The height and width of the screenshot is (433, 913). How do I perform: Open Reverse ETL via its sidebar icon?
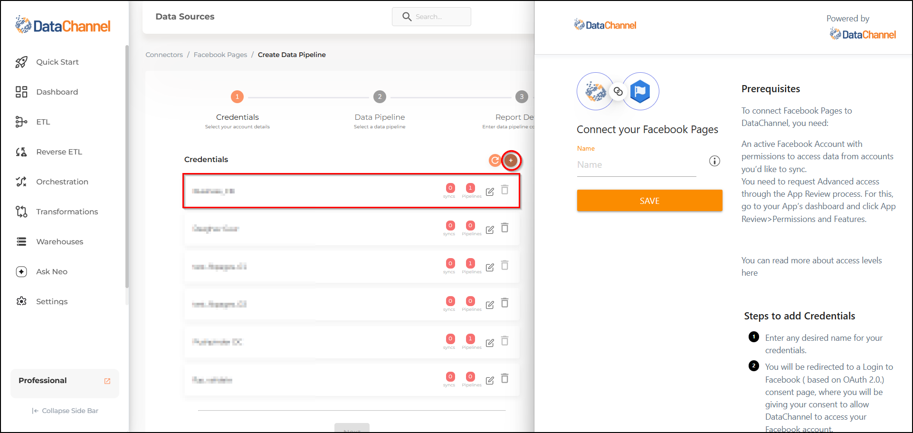click(21, 152)
